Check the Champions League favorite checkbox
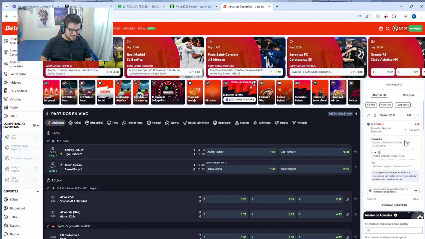This screenshot has height=239, width=425. pos(35,158)
